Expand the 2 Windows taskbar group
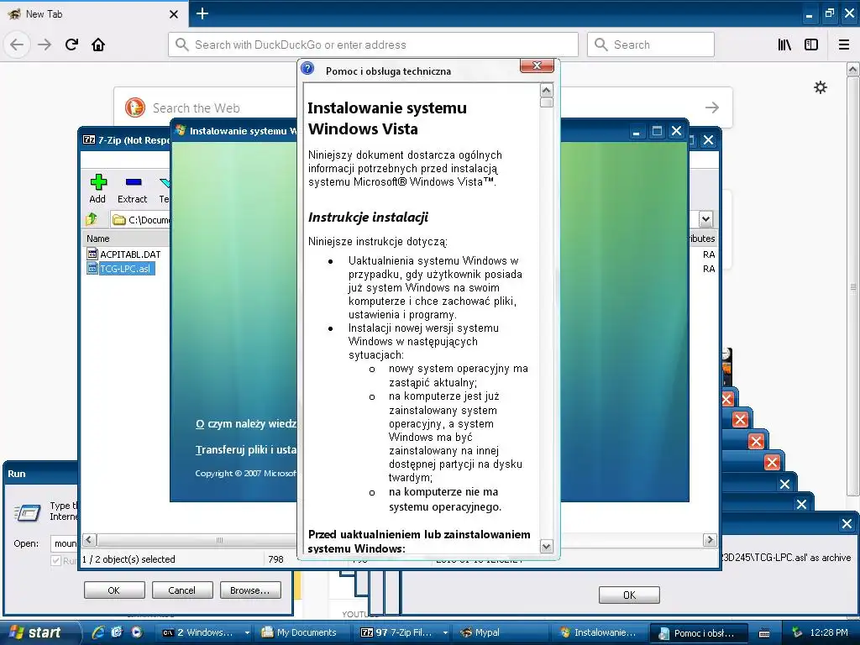 pyautogui.click(x=248, y=633)
